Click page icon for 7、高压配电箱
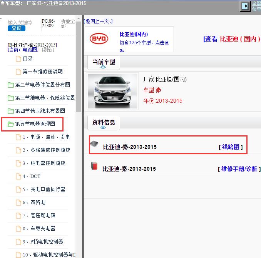The image size is (261, 258). (x=18, y=216)
